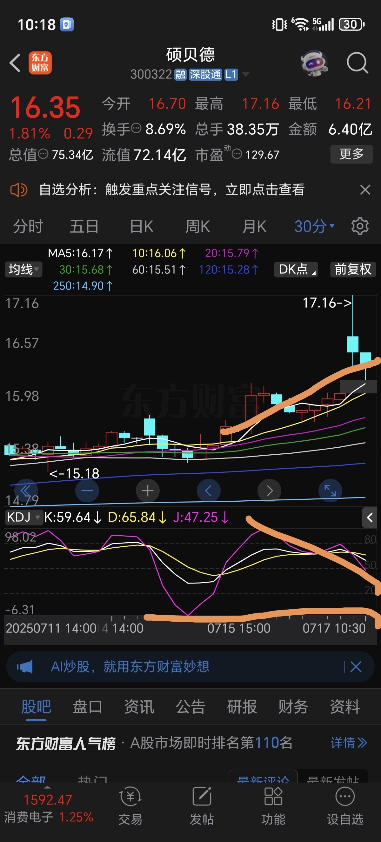Tap the 15.18 low marker on chart
Image resolution: width=381 pixels, height=842 pixels.
74,473
